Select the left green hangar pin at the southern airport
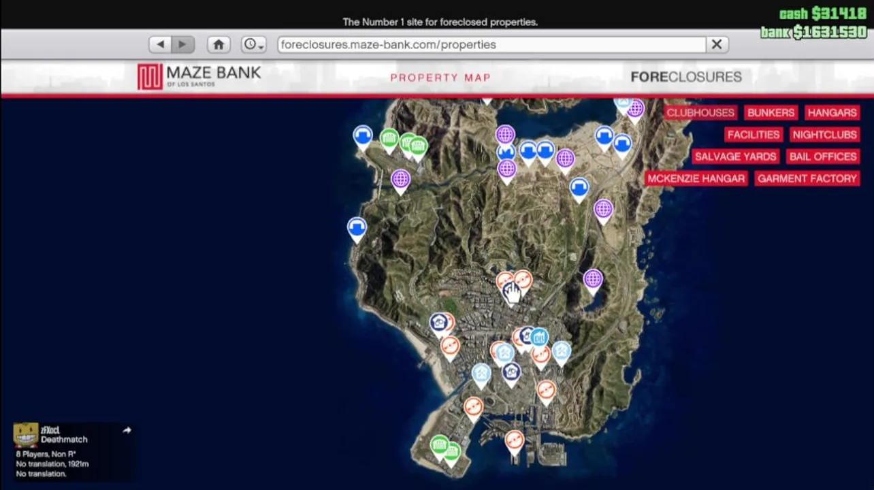Viewport: 874px width, 490px height. [x=440, y=446]
